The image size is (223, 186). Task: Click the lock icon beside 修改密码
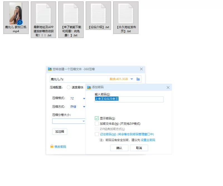[52, 146]
